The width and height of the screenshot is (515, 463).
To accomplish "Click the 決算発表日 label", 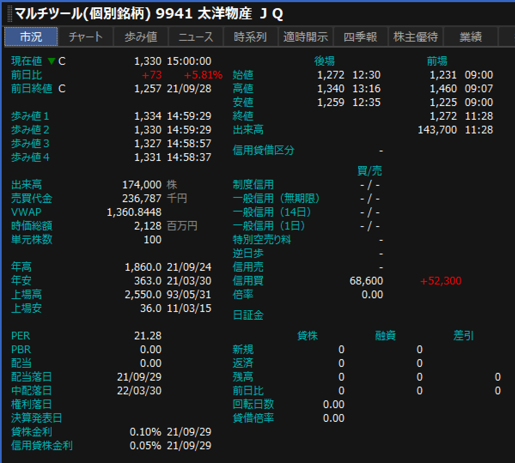I will (37, 418).
